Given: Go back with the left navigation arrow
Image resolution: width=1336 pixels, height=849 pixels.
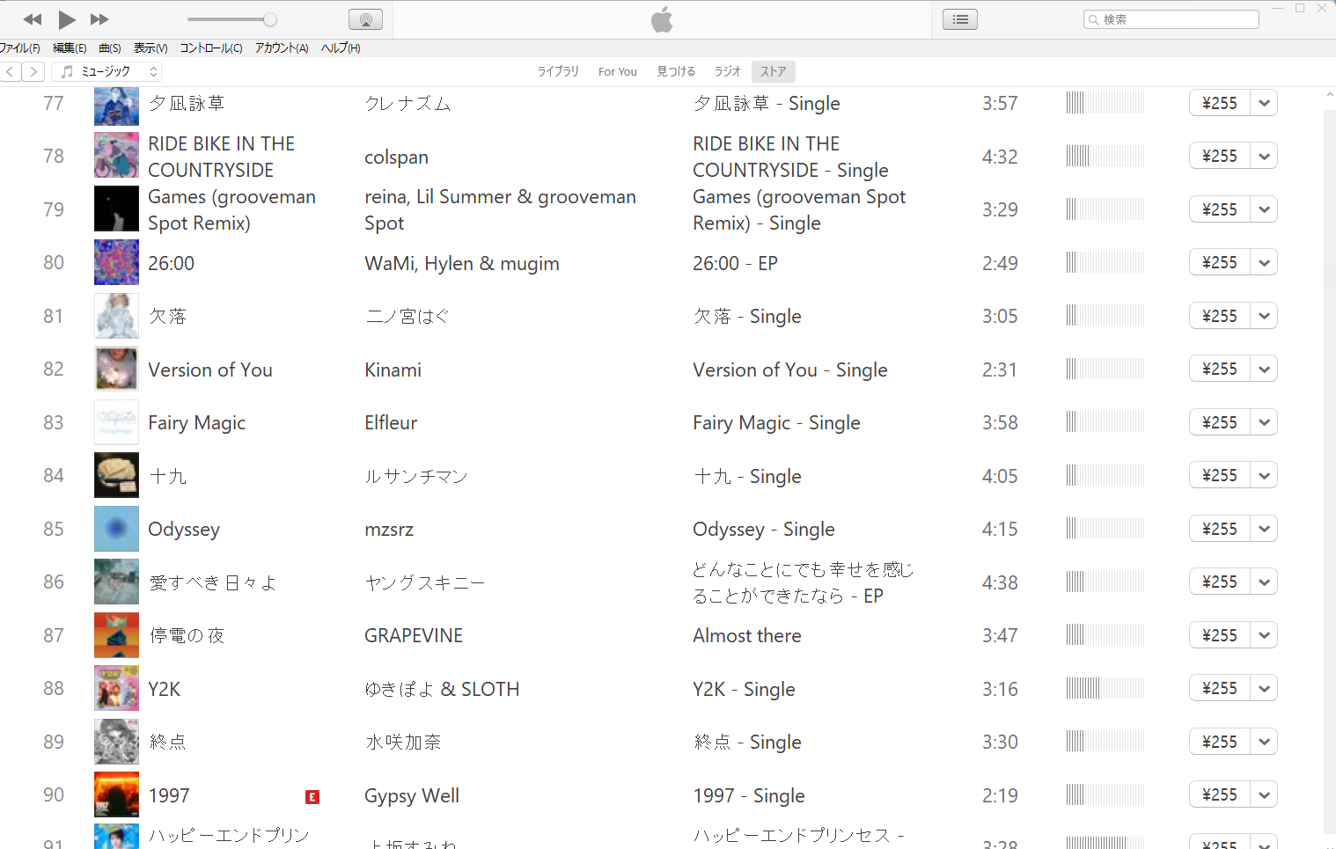Looking at the screenshot, I should (x=11, y=72).
